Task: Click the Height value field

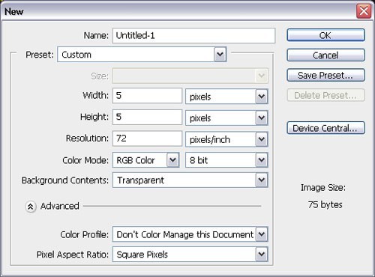Action: (147, 117)
